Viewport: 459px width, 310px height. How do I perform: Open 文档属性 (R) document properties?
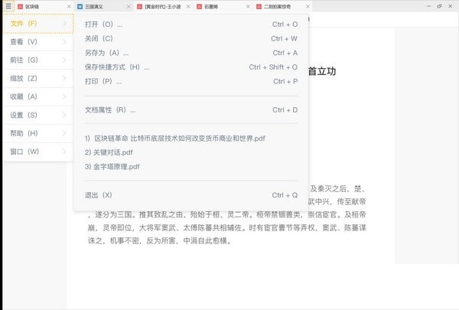tap(191, 110)
